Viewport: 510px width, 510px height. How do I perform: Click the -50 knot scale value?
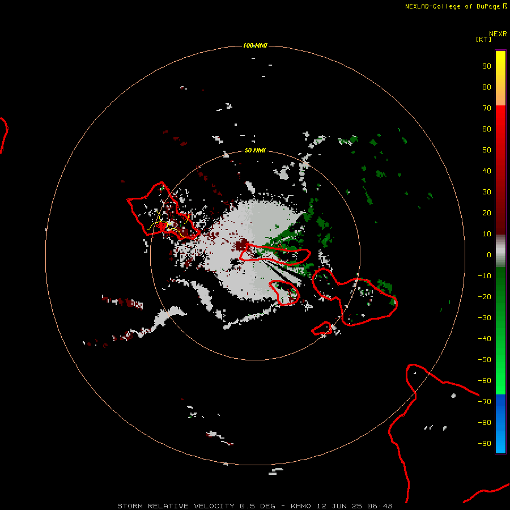pyautogui.click(x=484, y=360)
